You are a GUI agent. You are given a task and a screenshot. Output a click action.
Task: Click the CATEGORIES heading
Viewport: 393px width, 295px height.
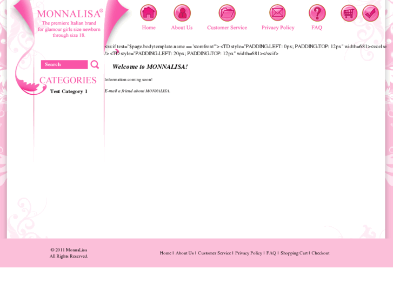tap(68, 80)
